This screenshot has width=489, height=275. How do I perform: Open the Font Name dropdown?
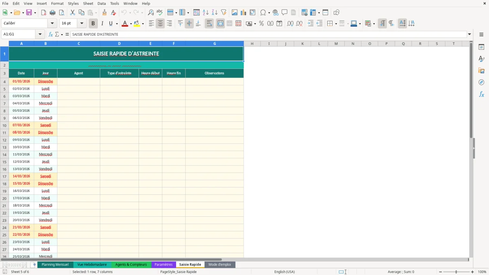52,24
